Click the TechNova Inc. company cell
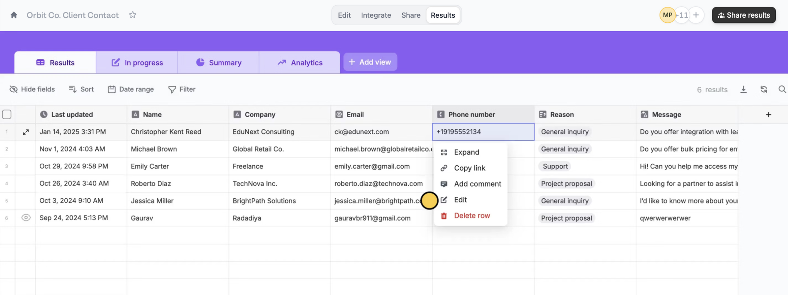 [x=280, y=184]
